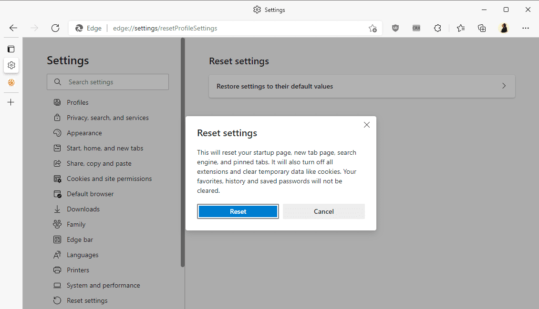Click the browser profile avatar
The image size is (539, 309).
pyautogui.click(x=504, y=28)
